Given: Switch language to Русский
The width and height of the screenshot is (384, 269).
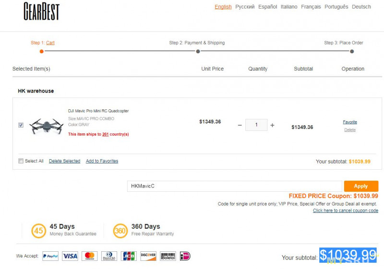Looking at the screenshot, I should [245, 7].
